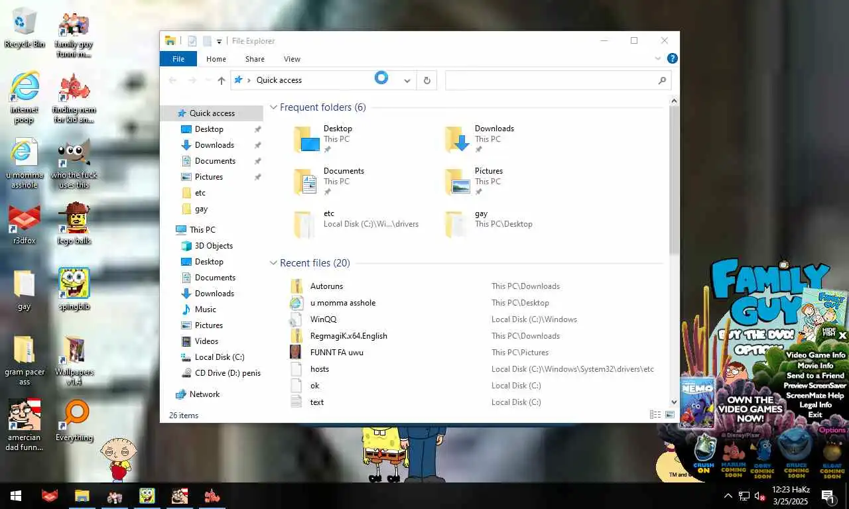This screenshot has height=509, width=849.
Task: Click the muted volume tray icon
Action: click(x=760, y=496)
